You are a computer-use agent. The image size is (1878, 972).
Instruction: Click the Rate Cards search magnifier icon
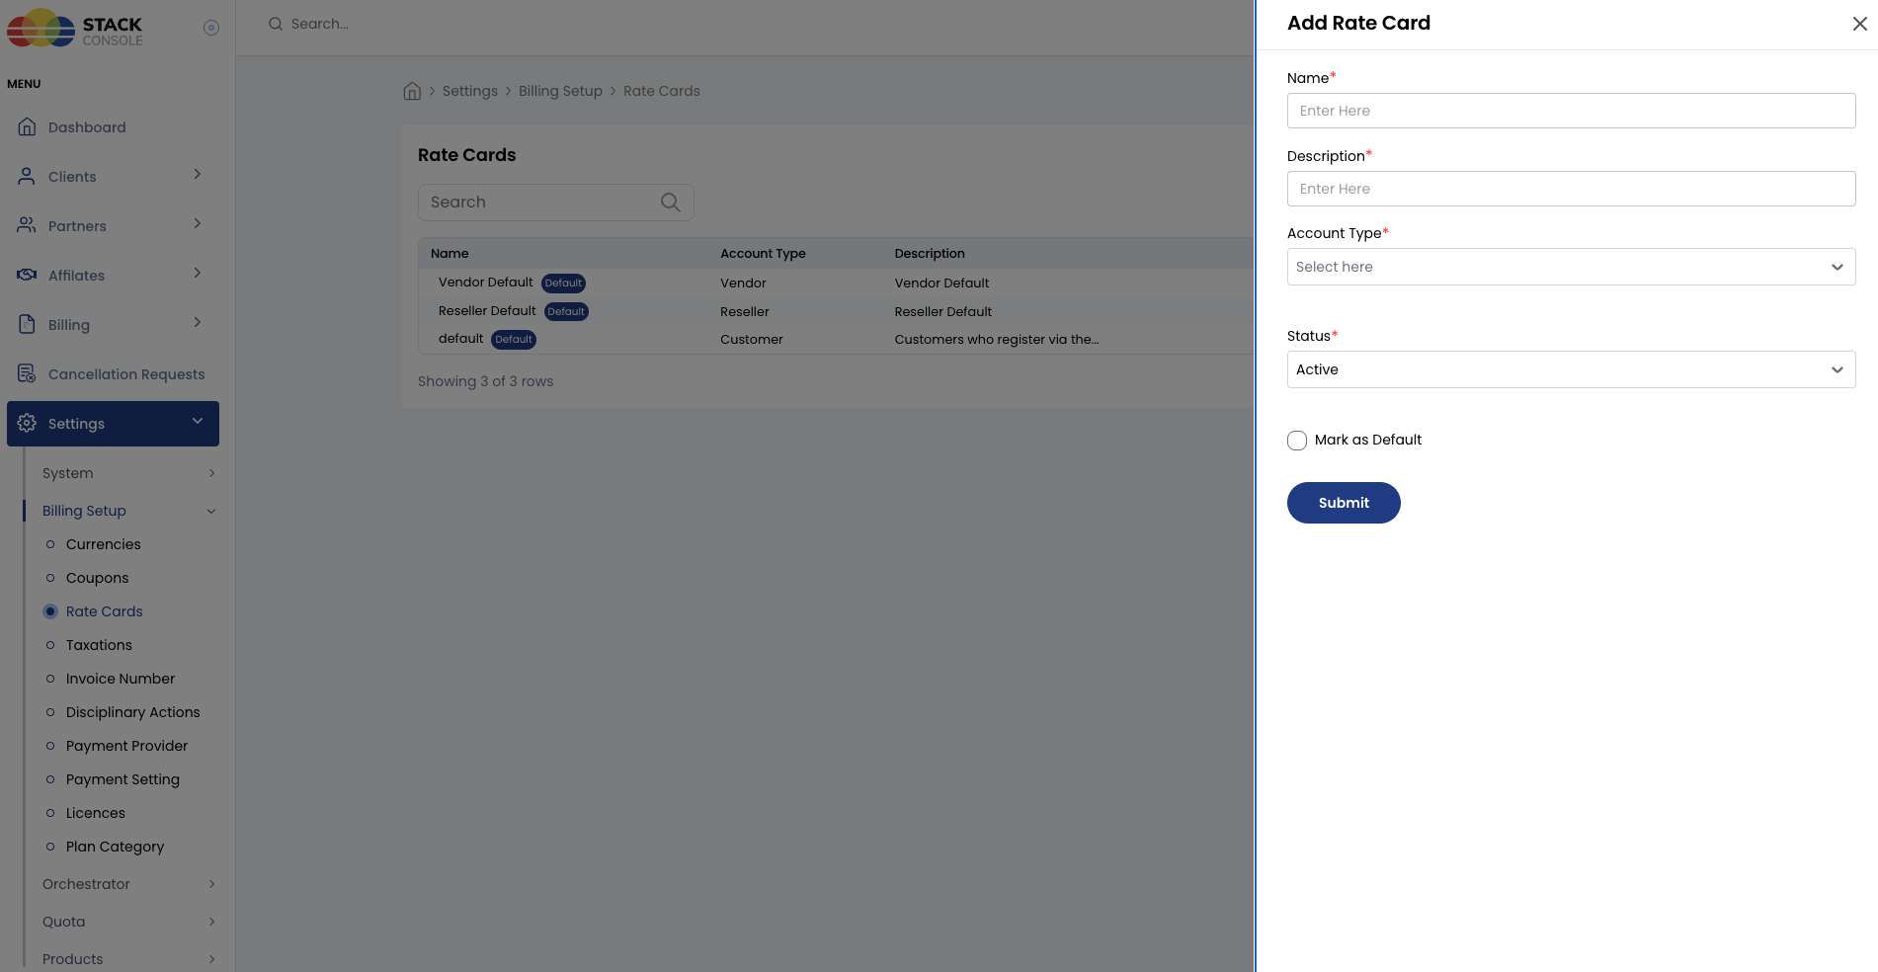671,202
